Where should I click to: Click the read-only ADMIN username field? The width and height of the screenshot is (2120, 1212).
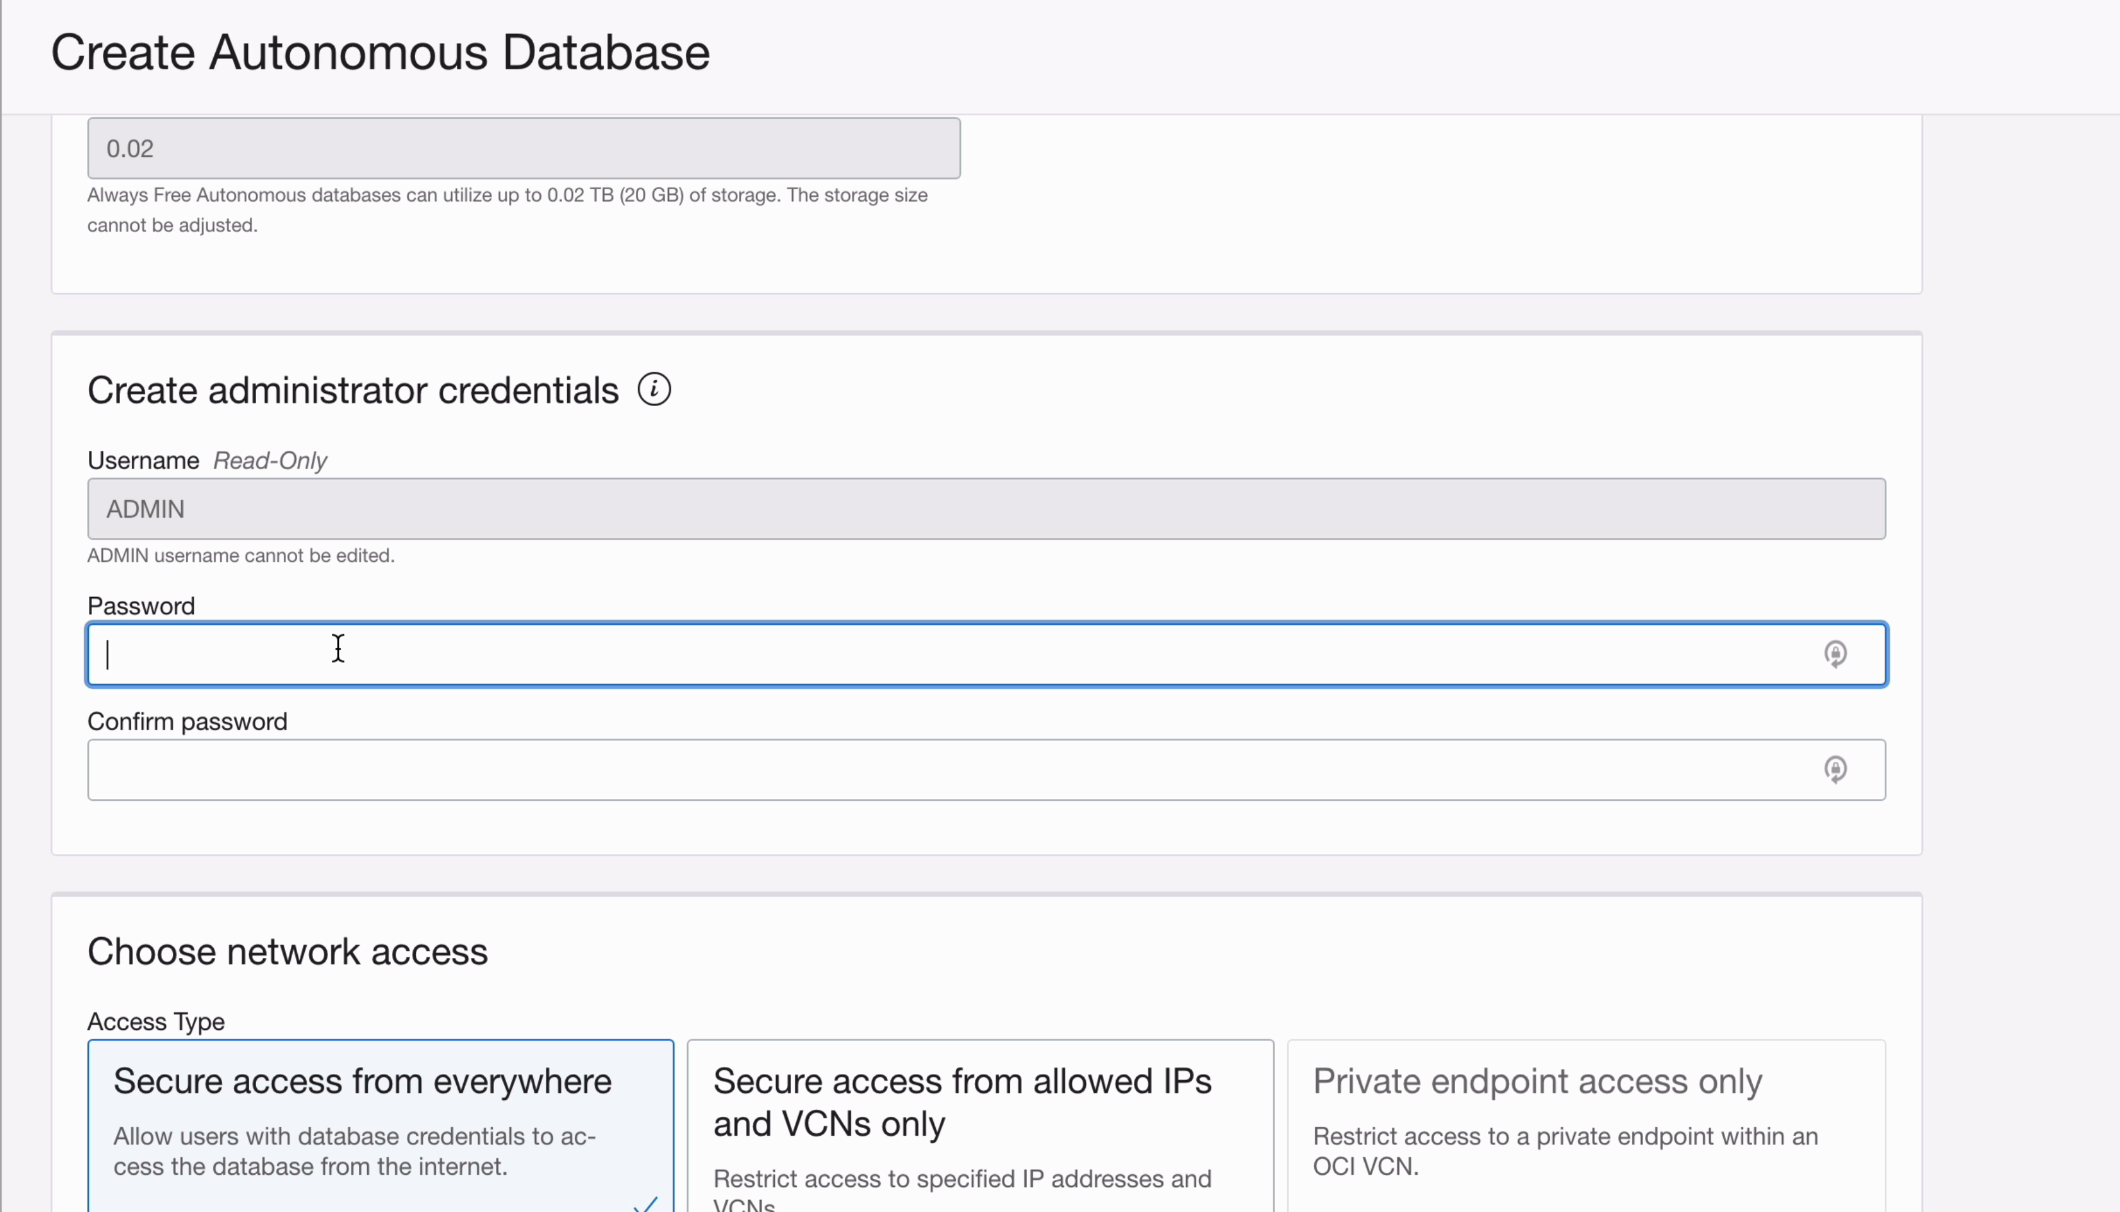pos(986,509)
